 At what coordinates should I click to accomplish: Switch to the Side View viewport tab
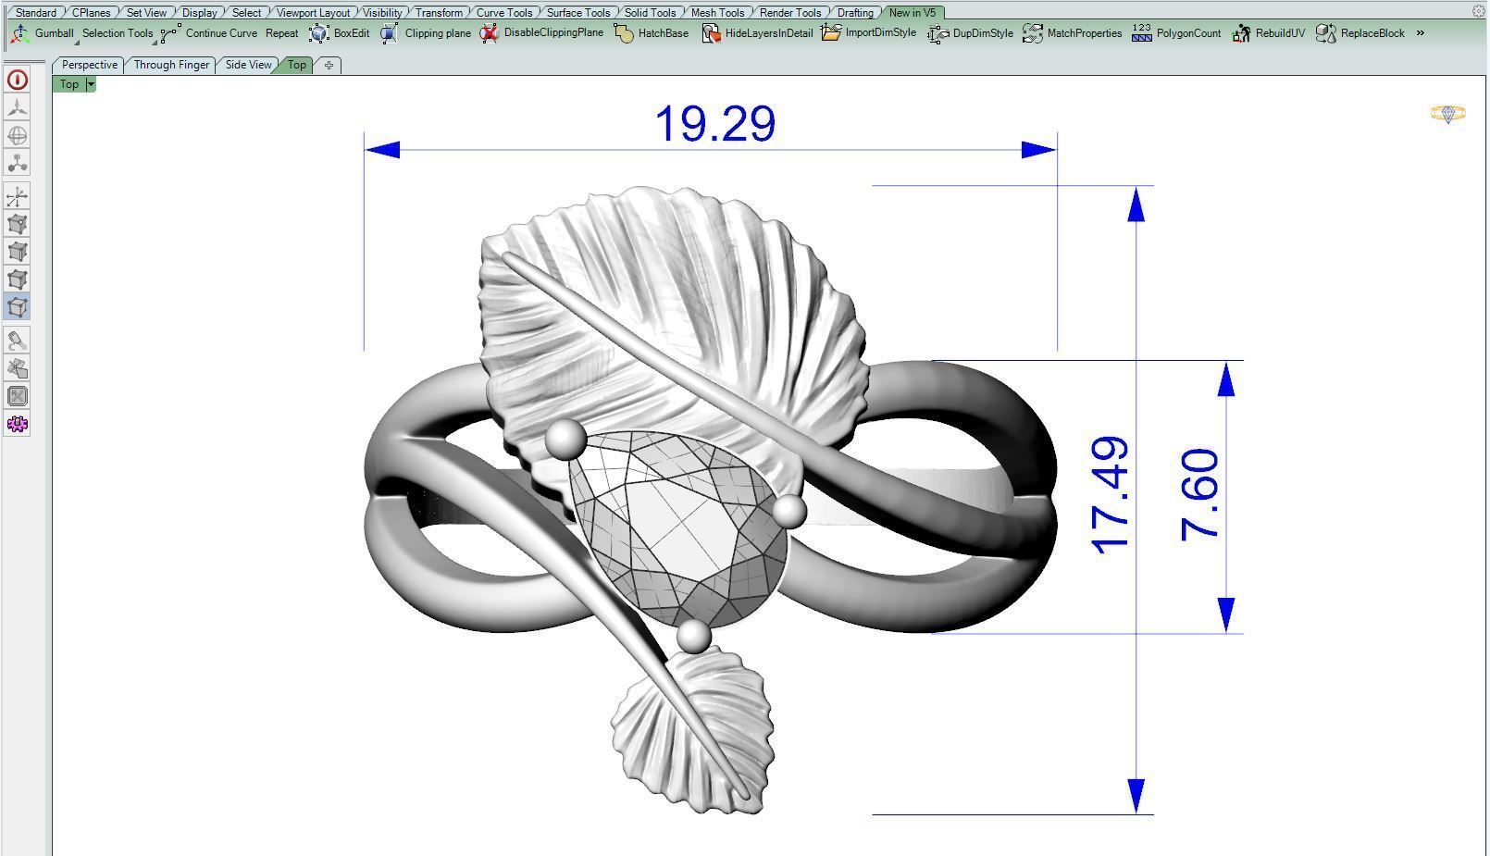249,65
